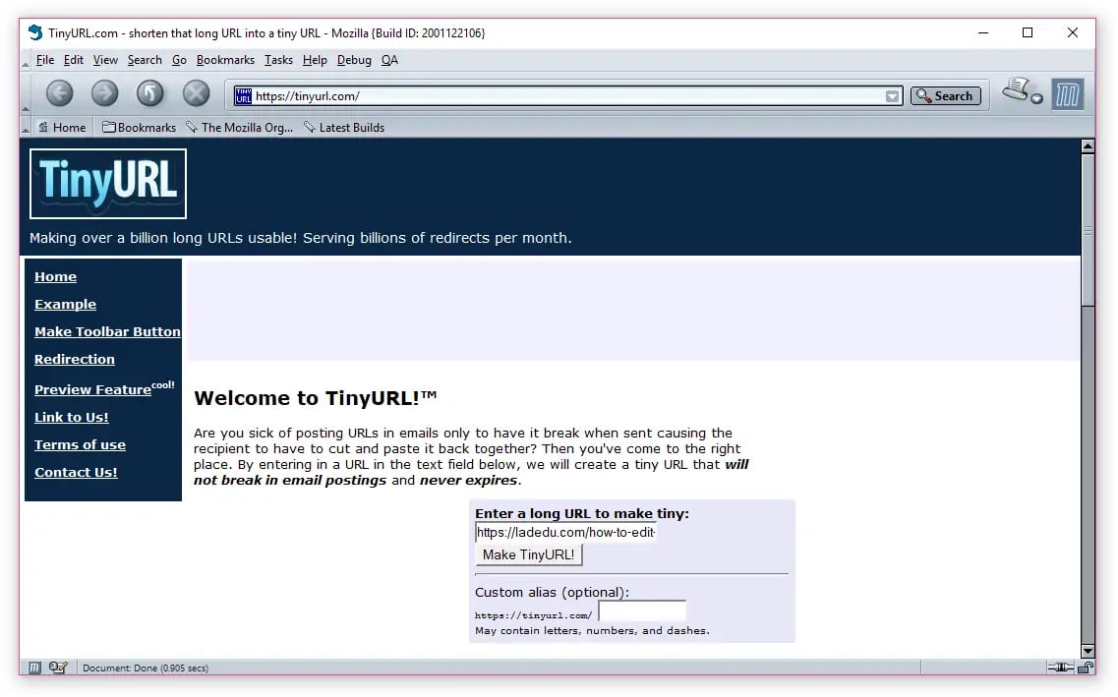
Task: Click the custom alias input field
Action: point(642,611)
